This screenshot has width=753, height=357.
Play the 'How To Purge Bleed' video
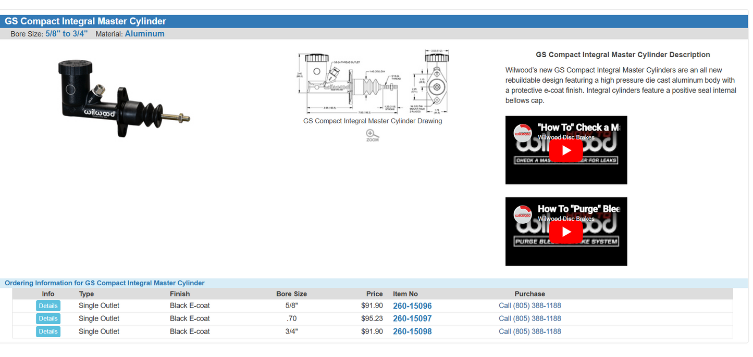(x=566, y=232)
